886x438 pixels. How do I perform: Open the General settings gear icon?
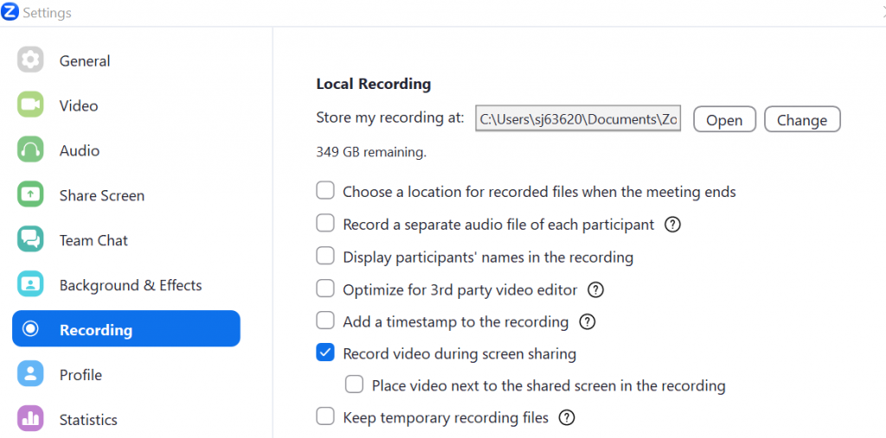pos(30,60)
